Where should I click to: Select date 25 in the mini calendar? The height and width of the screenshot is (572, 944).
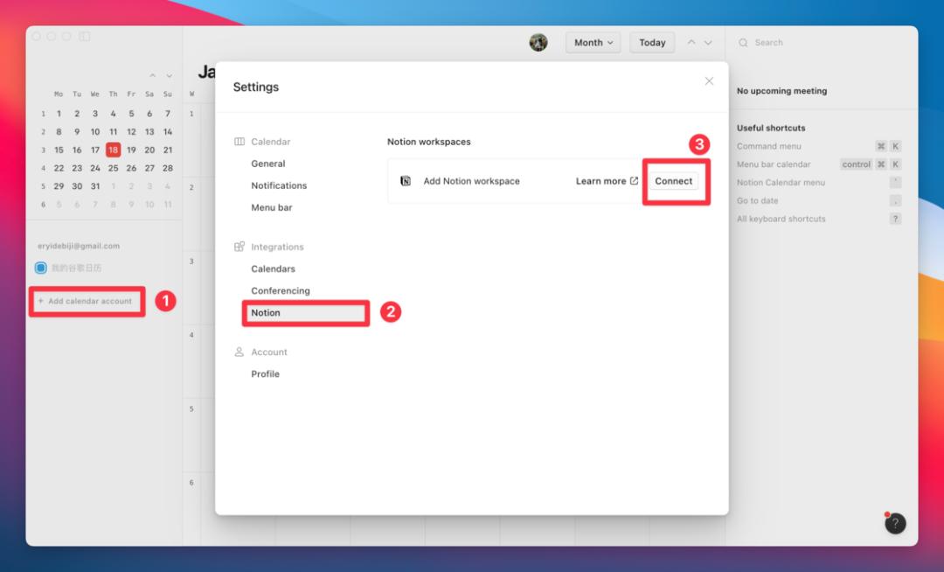(113, 168)
